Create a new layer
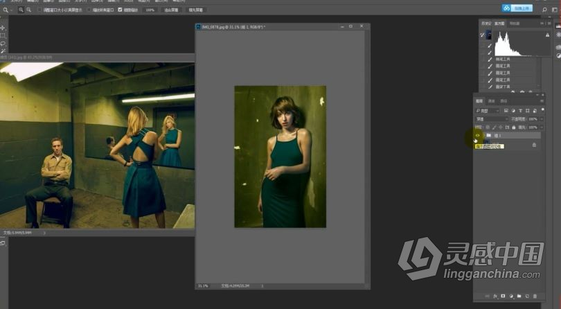This screenshot has height=309, width=561. point(527,296)
